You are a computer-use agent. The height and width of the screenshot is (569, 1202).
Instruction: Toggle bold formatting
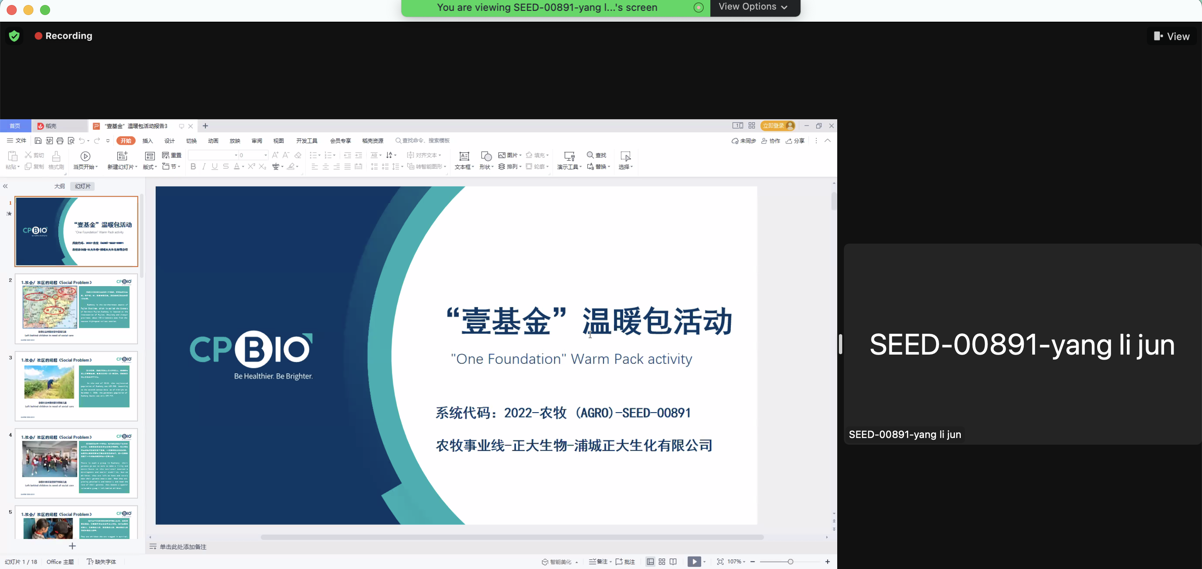pos(193,166)
